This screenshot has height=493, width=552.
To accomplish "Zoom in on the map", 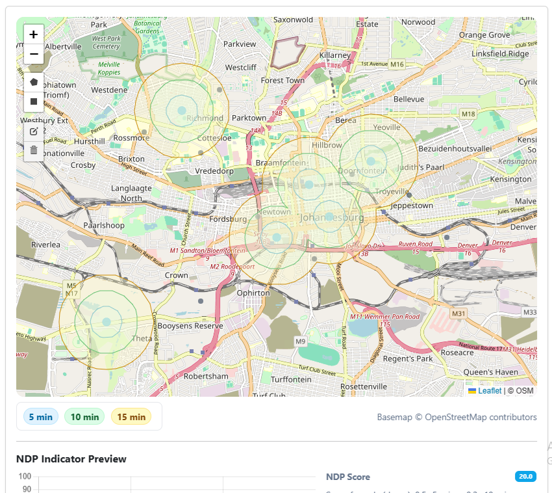I will click(34, 34).
